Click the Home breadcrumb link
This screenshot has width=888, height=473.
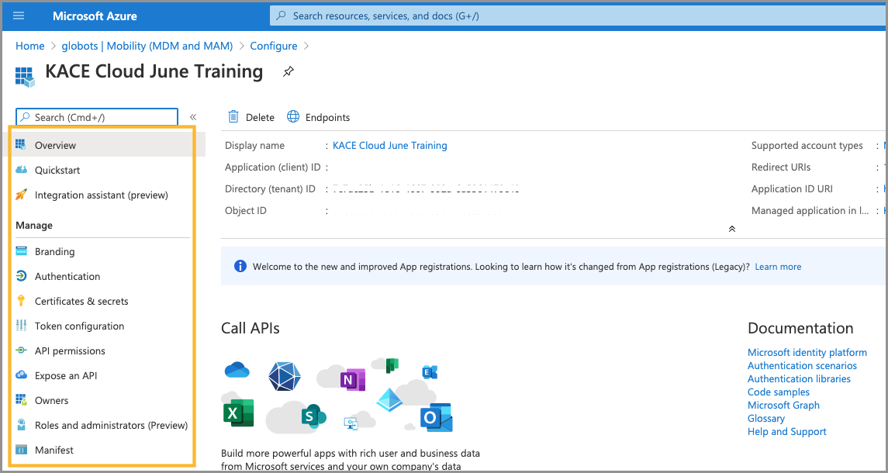pyautogui.click(x=29, y=46)
